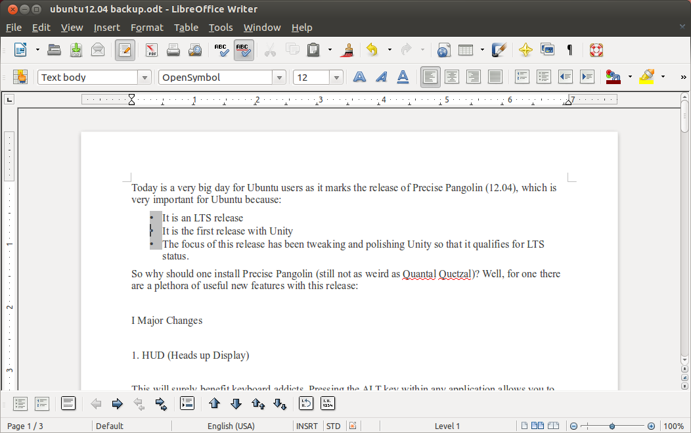Select the Format Paintbrush icon

tap(347, 50)
